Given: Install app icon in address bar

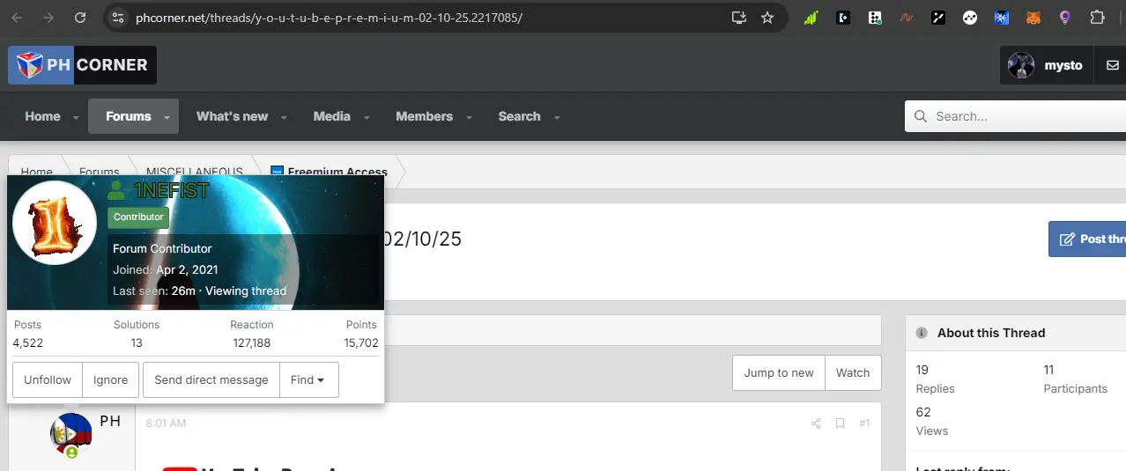Looking at the screenshot, I should click(x=738, y=18).
